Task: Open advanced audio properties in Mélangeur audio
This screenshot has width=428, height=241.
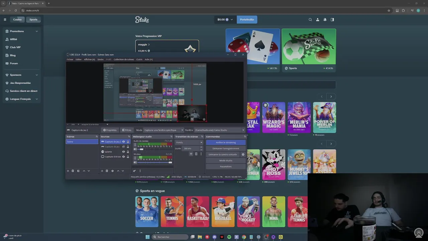Action: pyautogui.click(x=134, y=171)
